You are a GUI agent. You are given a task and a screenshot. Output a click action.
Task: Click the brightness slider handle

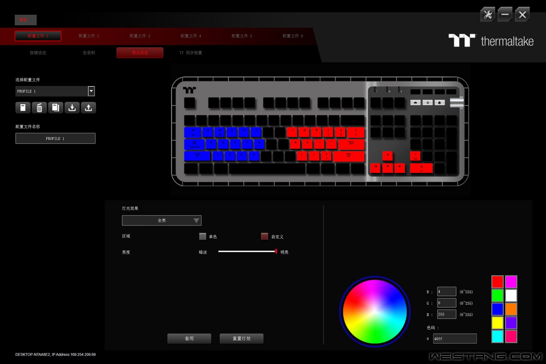click(276, 251)
